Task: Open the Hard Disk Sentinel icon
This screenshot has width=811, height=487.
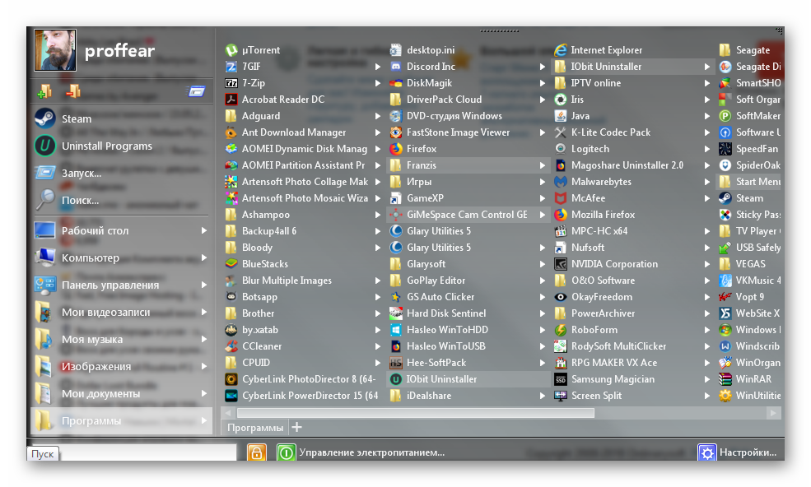Action: [396, 313]
